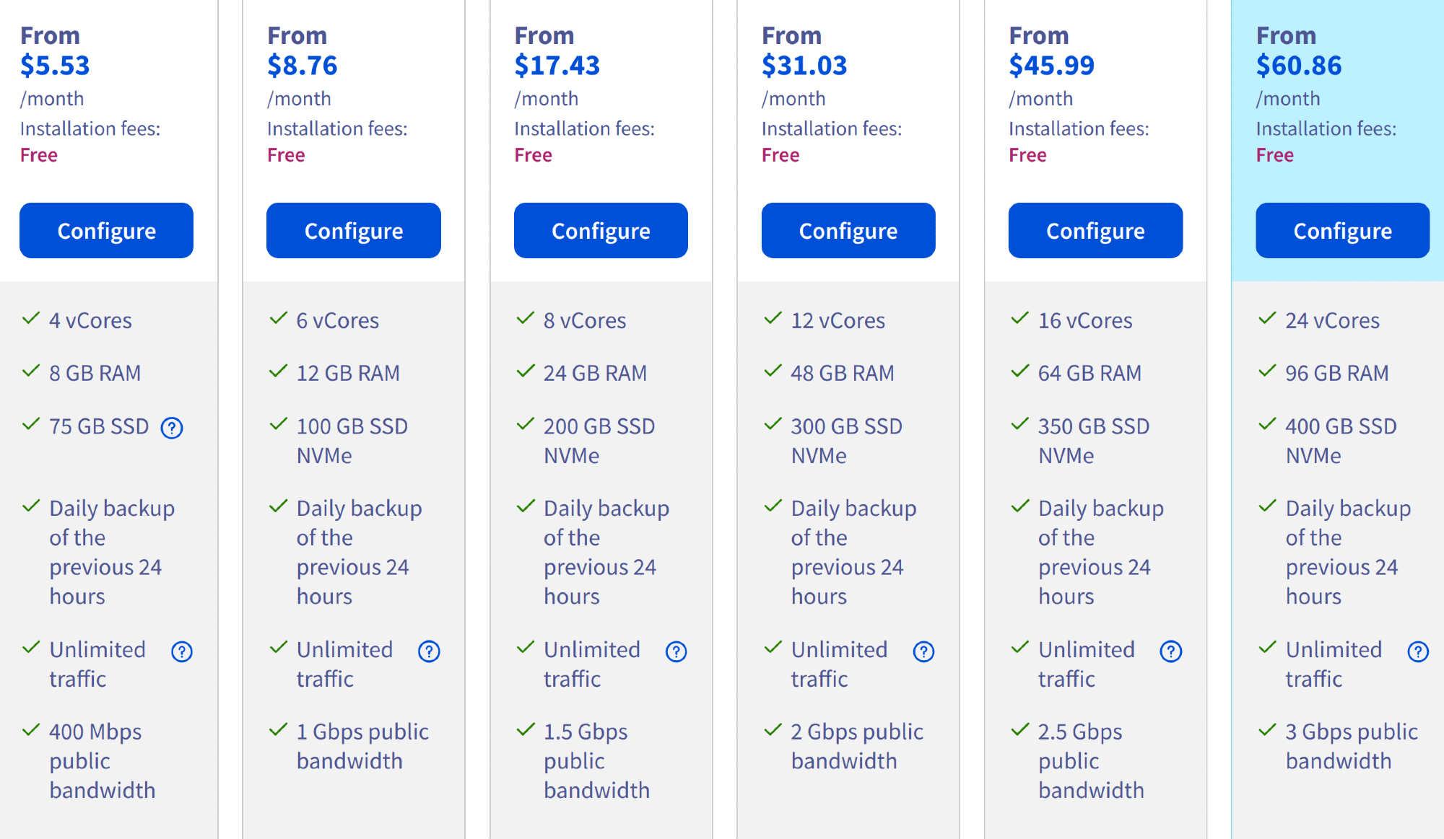Click the $60.86 price text
This screenshot has height=839, width=1444.
1299,66
